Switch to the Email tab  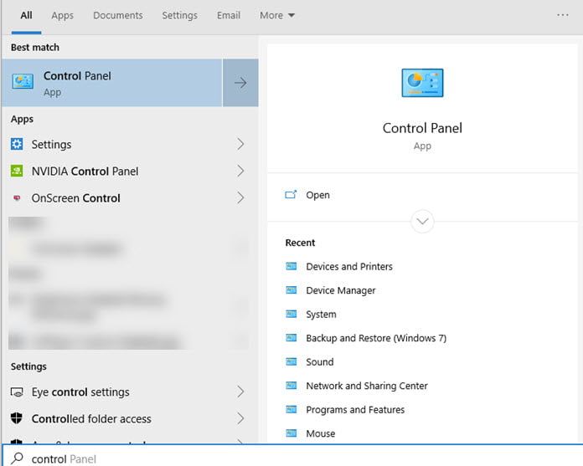point(229,15)
